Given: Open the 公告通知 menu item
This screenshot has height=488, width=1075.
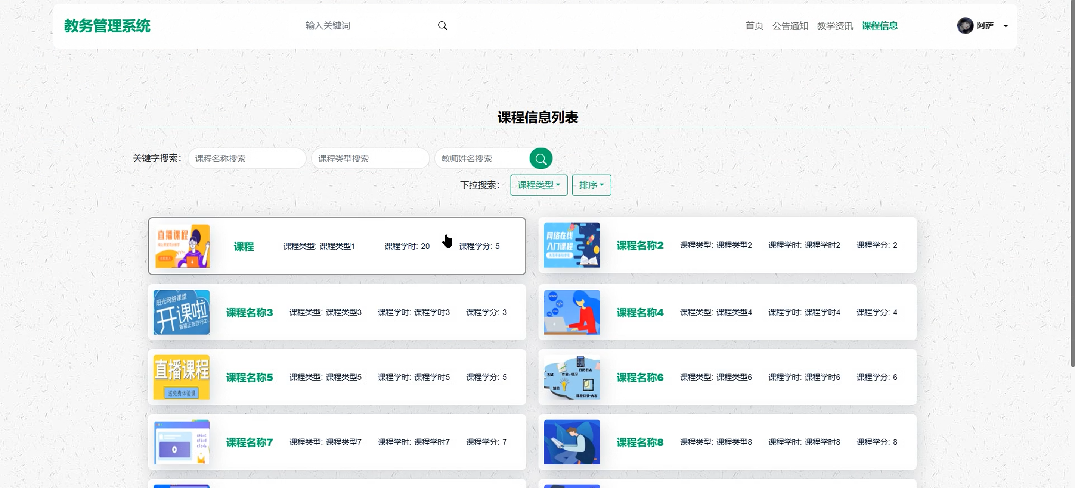Looking at the screenshot, I should 790,26.
